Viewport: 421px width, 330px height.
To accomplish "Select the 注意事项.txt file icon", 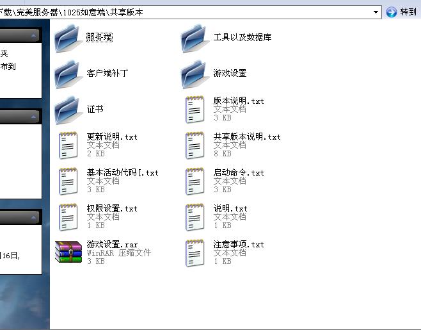I will pyautogui.click(x=195, y=254).
